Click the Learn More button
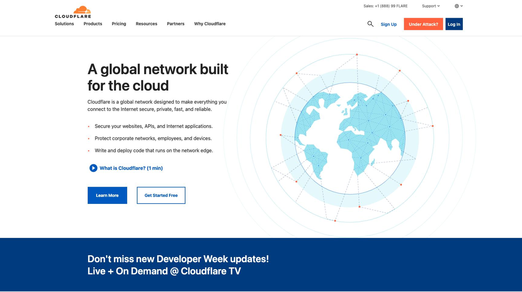This screenshot has height=292, width=522. [107, 195]
